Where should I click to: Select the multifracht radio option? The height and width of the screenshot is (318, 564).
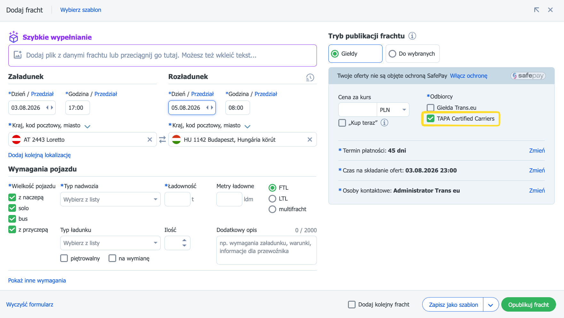(x=272, y=209)
